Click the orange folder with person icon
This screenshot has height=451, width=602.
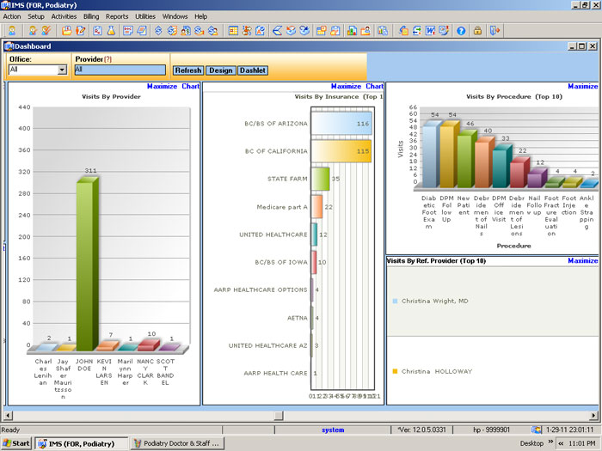point(365,31)
